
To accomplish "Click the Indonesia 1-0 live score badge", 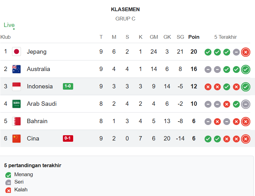I will pos(68,87).
